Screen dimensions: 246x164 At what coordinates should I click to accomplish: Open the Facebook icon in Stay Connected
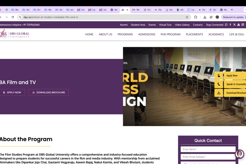pos(230,25)
